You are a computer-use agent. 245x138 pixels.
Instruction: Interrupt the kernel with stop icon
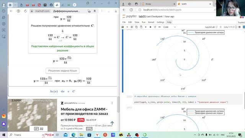coord(150,27)
